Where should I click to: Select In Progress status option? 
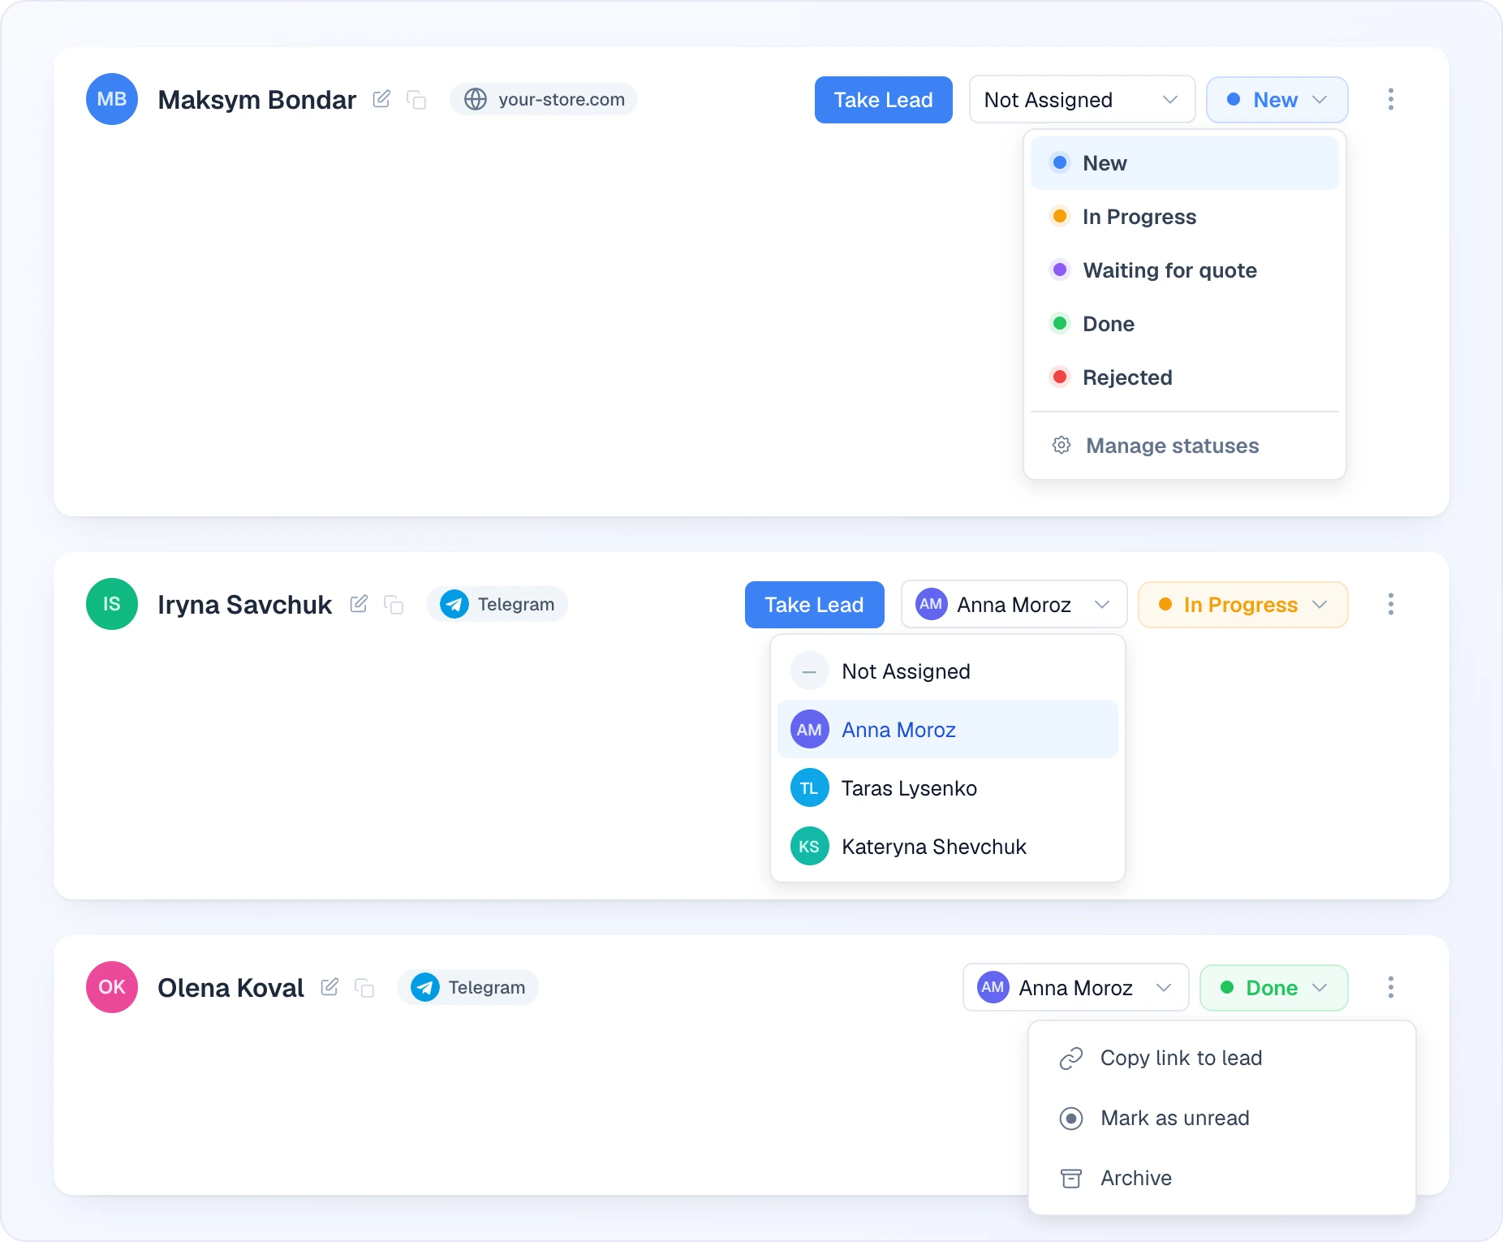pyautogui.click(x=1184, y=217)
